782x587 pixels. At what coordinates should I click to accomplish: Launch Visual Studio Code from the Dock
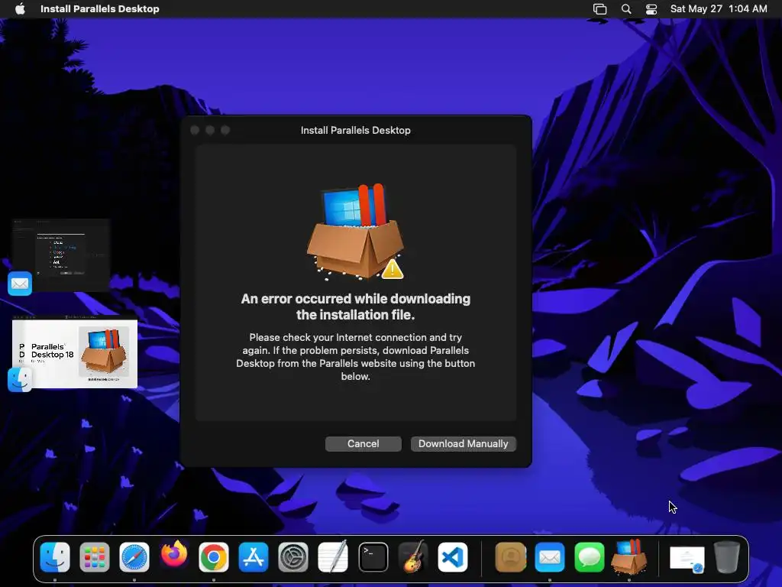pyautogui.click(x=453, y=557)
